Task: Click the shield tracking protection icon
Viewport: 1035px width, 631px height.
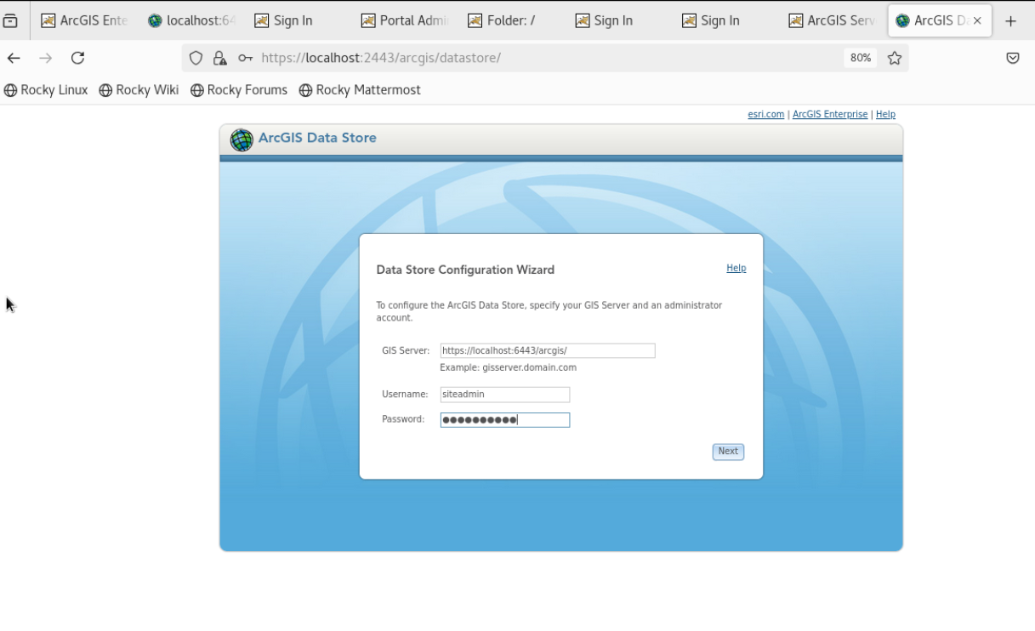Action: 196,58
